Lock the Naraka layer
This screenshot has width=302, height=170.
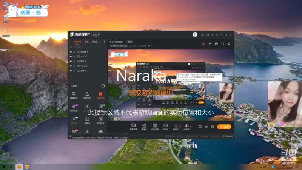pos(74,66)
